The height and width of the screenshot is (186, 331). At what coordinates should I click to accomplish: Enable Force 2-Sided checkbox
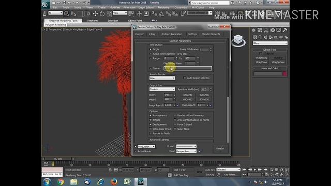pos(175,125)
